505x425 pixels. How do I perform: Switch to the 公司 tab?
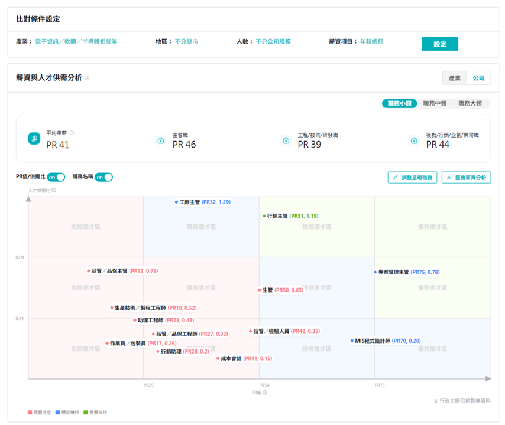[478, 78]
